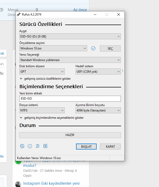Screen dimensions: 159x187
Task: Open the Rufus about info icon
Action: [x=30, y=146]
